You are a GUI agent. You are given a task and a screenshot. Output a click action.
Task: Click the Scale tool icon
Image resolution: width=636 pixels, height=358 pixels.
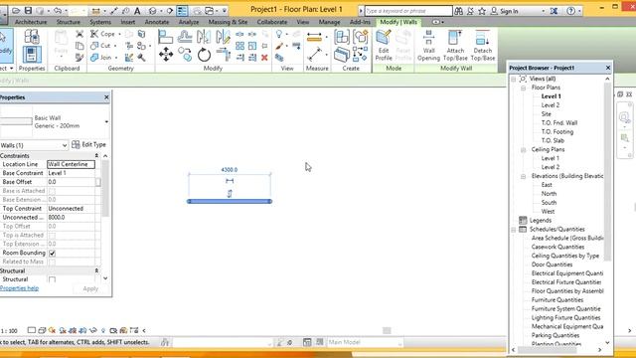(x=252, y=46)
